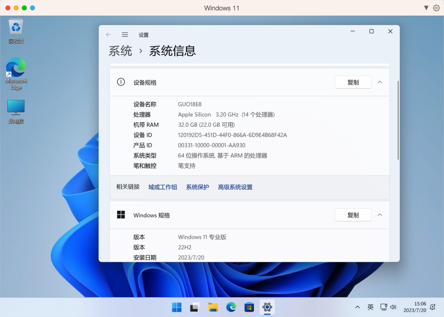Click the yellow minimize dot of VM window

[x=16, y=8]
